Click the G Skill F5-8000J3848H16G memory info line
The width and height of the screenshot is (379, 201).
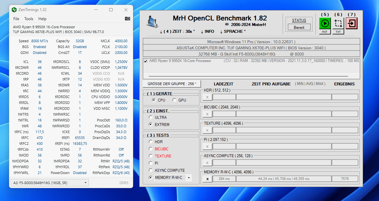pyautogui.click(x=251, y=54)
